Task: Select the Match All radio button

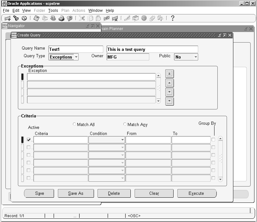Action: point(74,124)
